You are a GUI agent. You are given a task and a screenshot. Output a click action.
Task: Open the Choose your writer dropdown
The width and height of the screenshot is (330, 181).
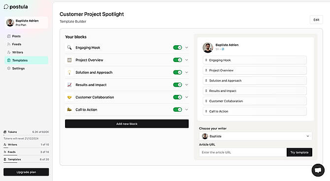click(256, 136)
